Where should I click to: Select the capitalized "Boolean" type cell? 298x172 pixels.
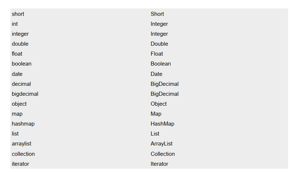click(161, 64)
